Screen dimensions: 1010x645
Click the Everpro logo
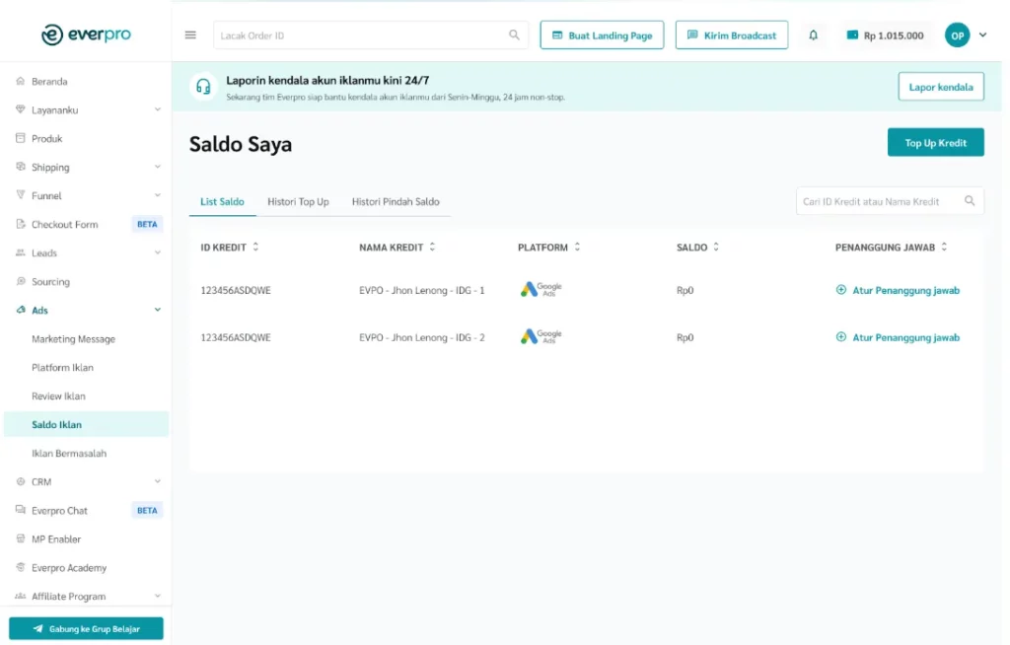(86, 35)
